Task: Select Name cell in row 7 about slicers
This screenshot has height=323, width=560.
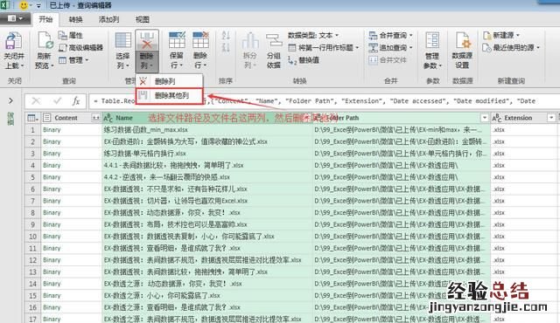Action: point(207,201)
